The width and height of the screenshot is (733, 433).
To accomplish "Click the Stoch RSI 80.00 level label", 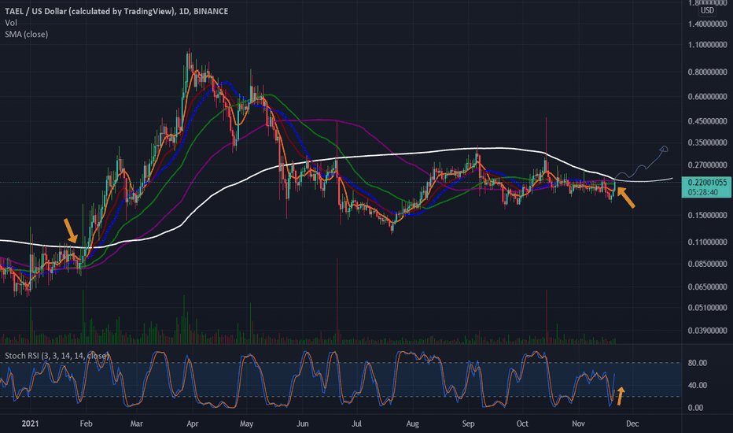I will pyautogui.click(x=697, y=363).
